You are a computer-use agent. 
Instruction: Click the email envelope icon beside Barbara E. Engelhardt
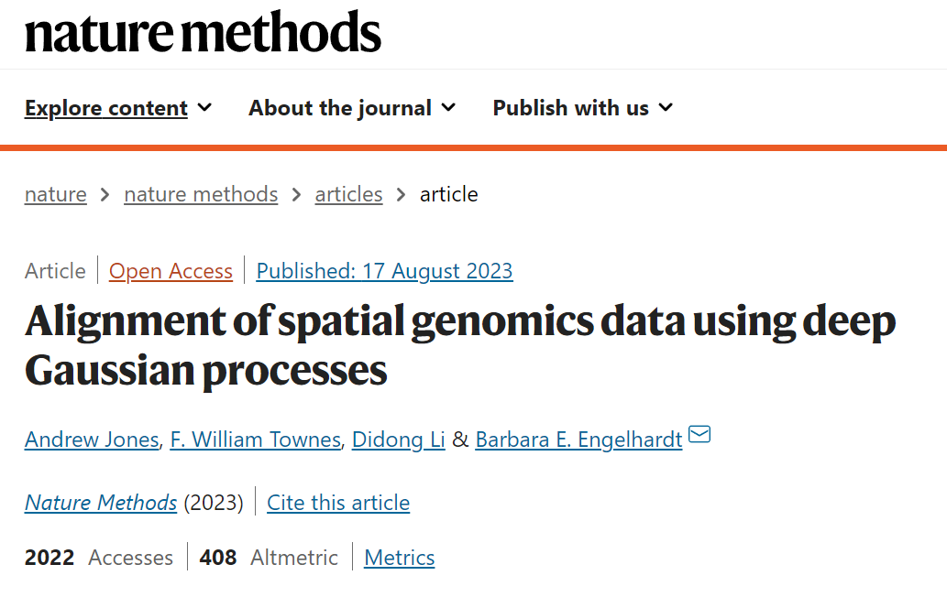click(x=699, y=434)
